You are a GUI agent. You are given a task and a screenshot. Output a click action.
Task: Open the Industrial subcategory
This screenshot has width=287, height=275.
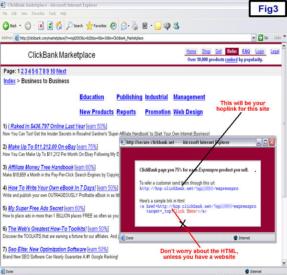(156, 97)
